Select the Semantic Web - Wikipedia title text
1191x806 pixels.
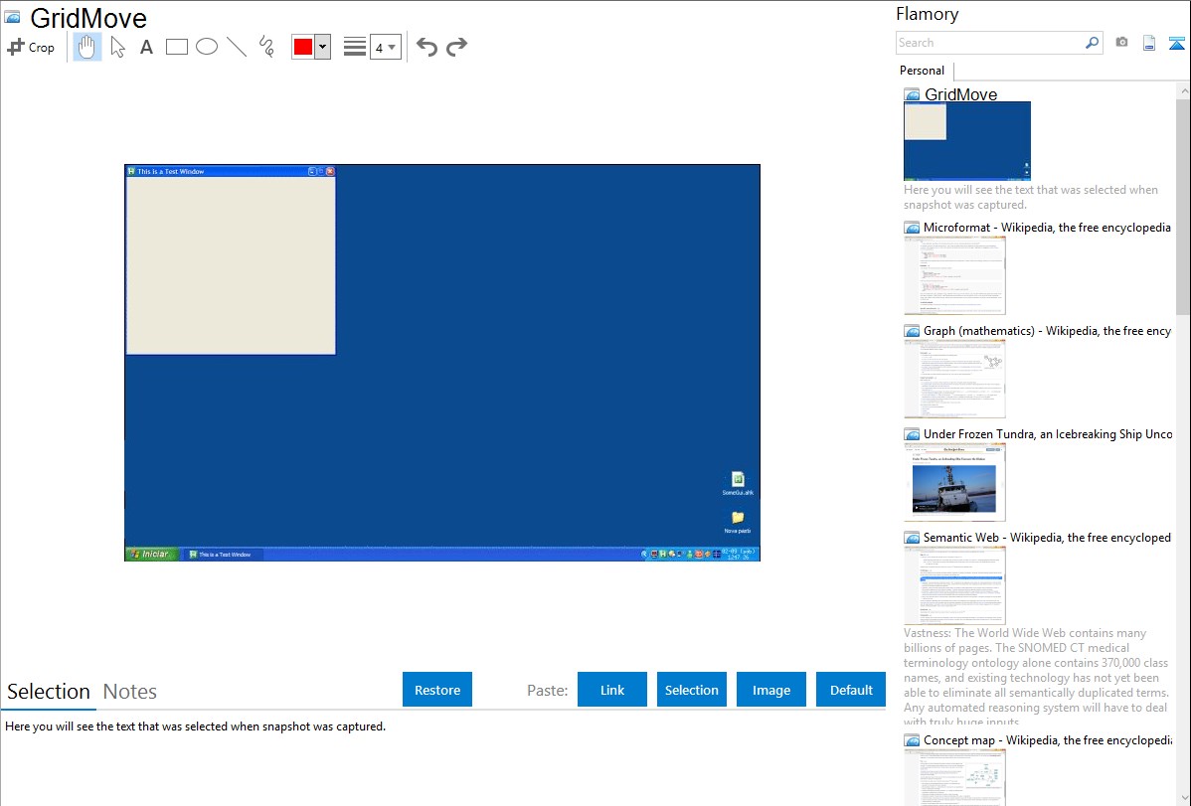(x=1048, y=538)
